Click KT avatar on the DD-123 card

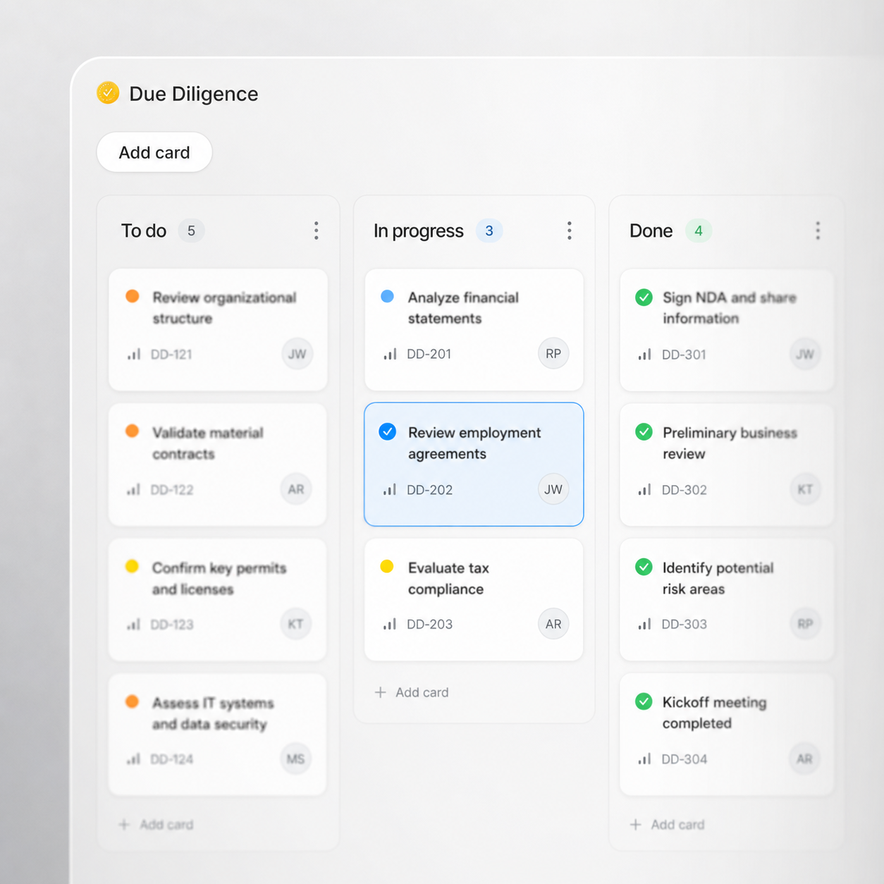click(296, 624)
